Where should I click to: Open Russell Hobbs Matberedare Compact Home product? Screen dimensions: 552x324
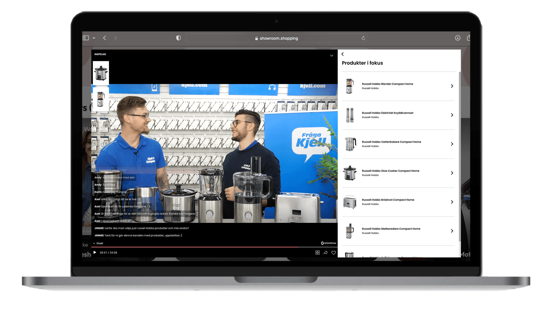(399, 231)
